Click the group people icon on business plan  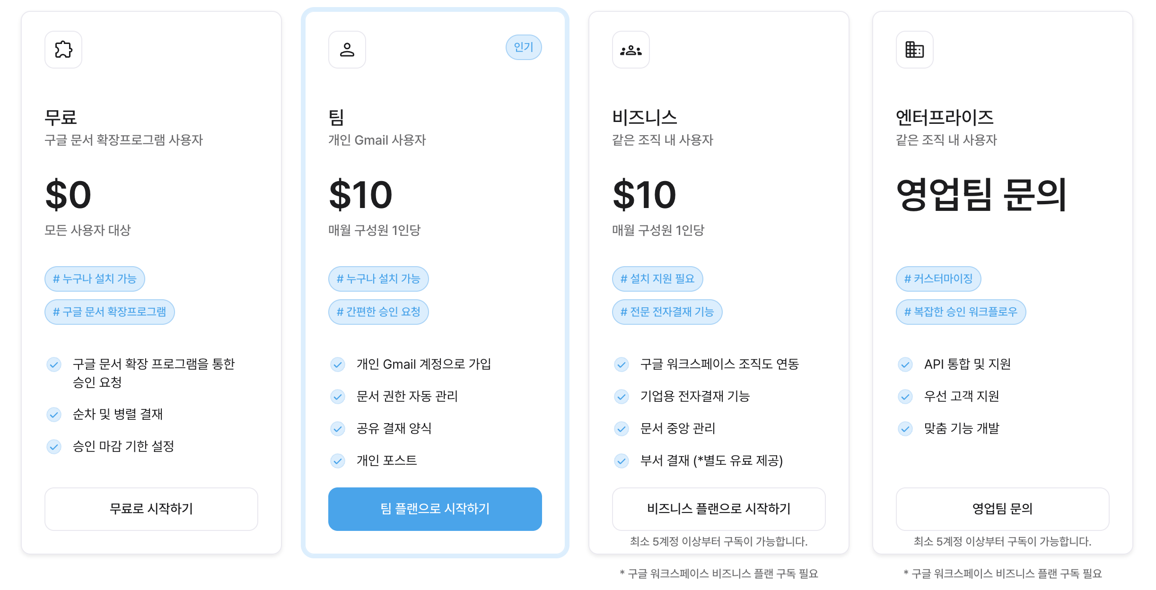point(631,50)
